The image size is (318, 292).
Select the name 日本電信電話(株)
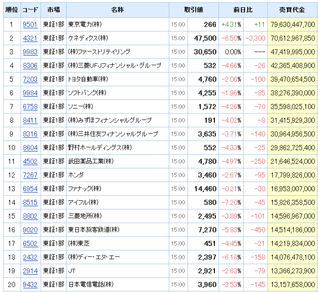coord(91,285)
